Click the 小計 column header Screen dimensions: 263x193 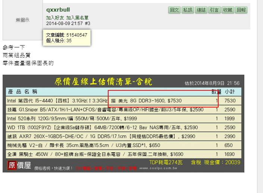230,91
